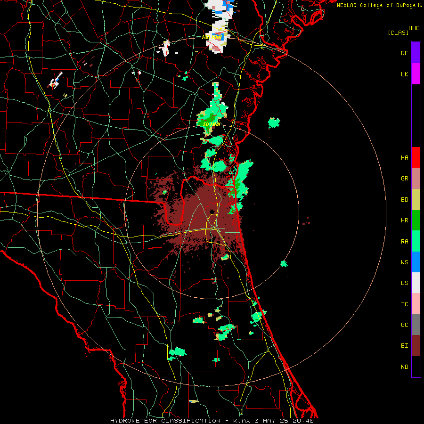Image resolution: width=424 pixels, height=424 pixels.
Task: Select the BD yellow legend swatch
Action: pos(416,200)
